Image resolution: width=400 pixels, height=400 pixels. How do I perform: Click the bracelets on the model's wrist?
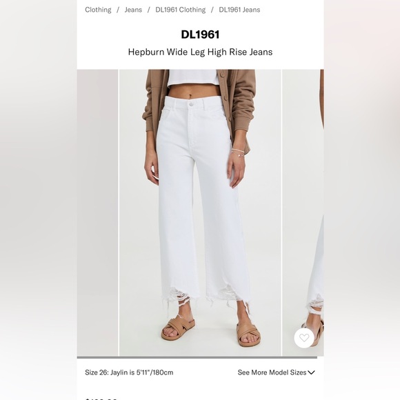point(238,153)
